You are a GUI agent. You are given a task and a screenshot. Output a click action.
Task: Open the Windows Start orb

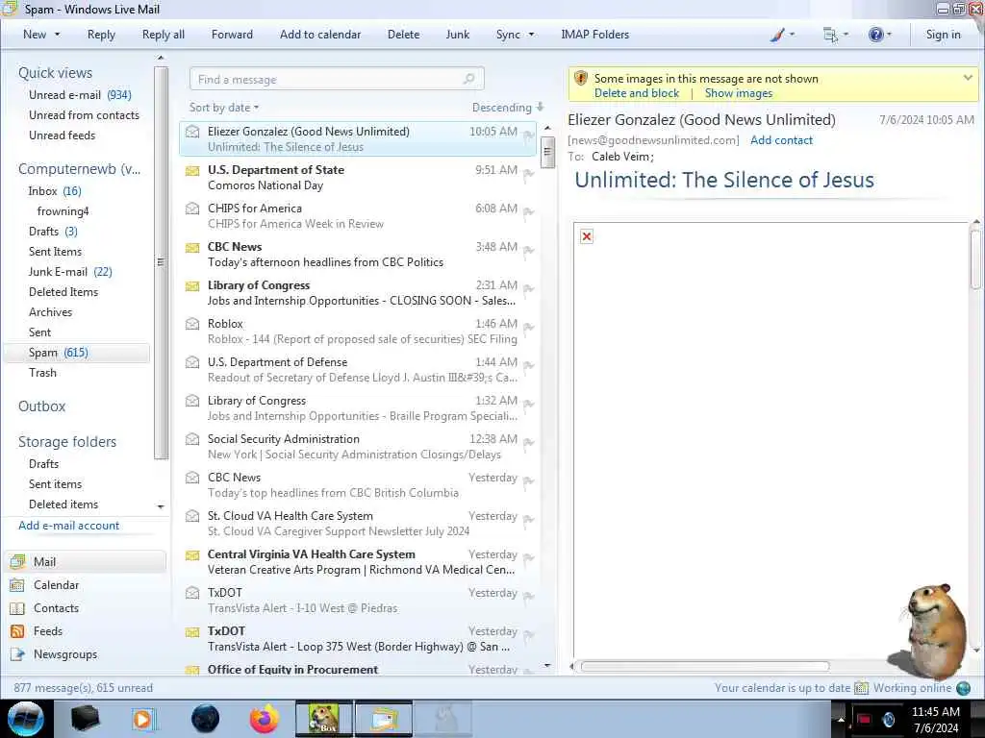pos(25,719)
